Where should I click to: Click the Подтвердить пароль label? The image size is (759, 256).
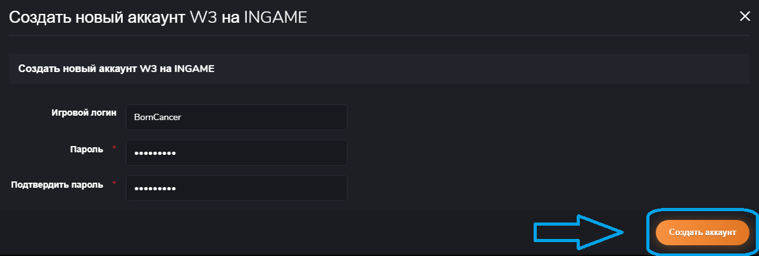click(x=58, y=184)
